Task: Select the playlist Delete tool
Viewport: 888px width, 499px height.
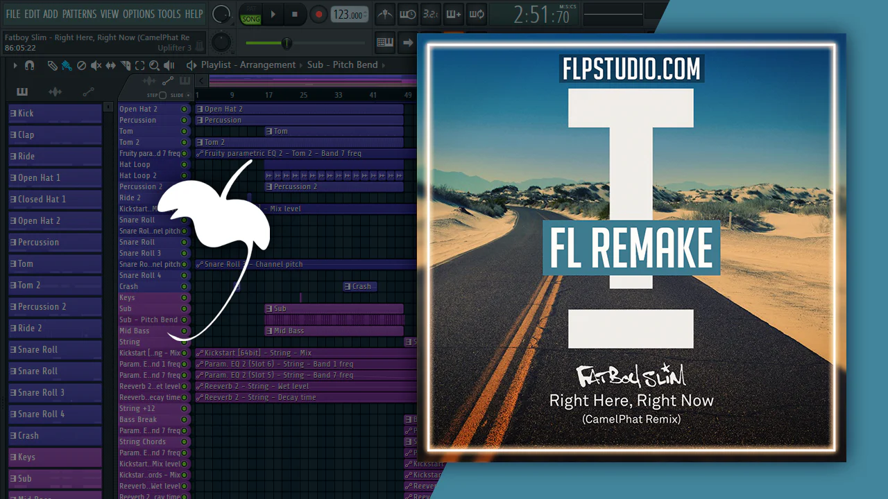Action: coord(81,65)
